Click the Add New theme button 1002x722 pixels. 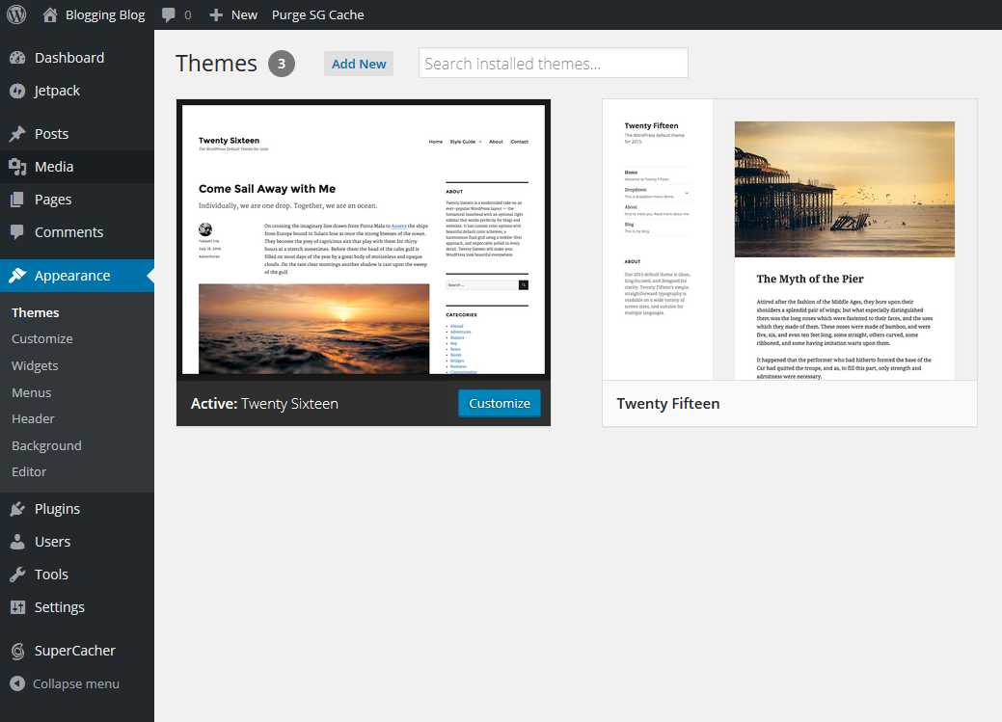coord(359,64)
